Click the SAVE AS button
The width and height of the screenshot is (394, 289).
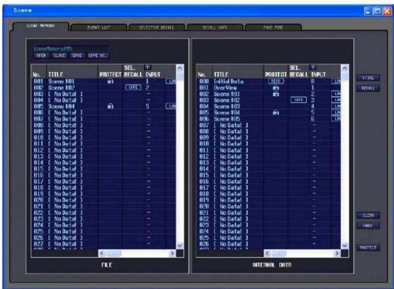coord(98,56)
